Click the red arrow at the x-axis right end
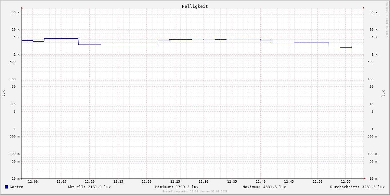390x195 pixels. (365, 178)
